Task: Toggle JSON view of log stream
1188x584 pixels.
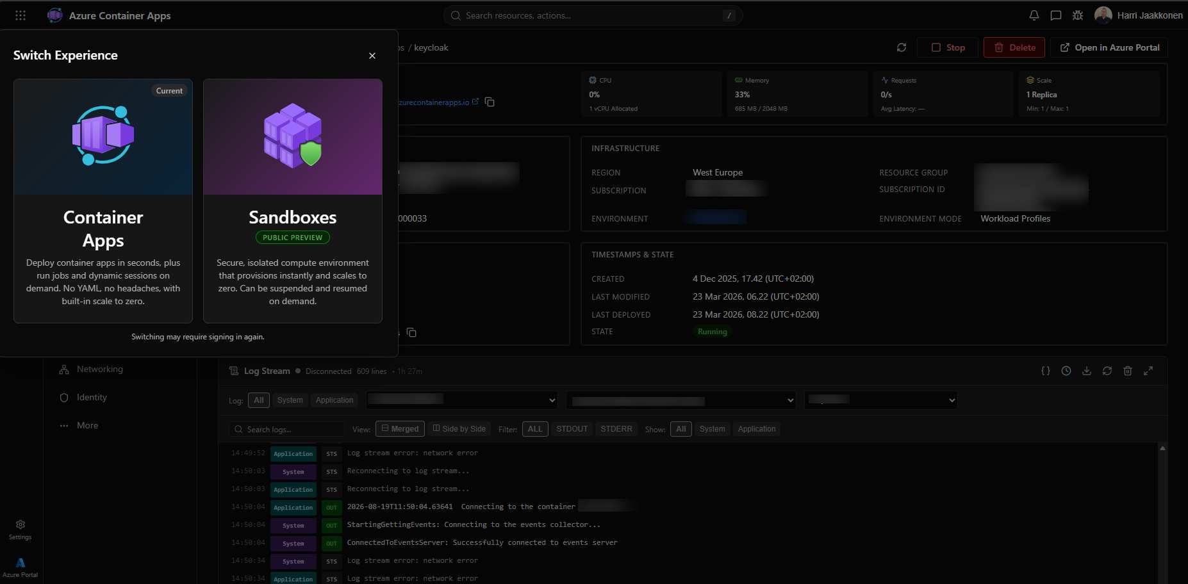Action: (x=1046, y=371)
